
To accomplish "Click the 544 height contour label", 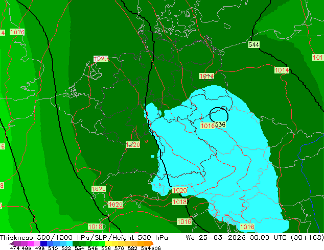I will point(254,44).
